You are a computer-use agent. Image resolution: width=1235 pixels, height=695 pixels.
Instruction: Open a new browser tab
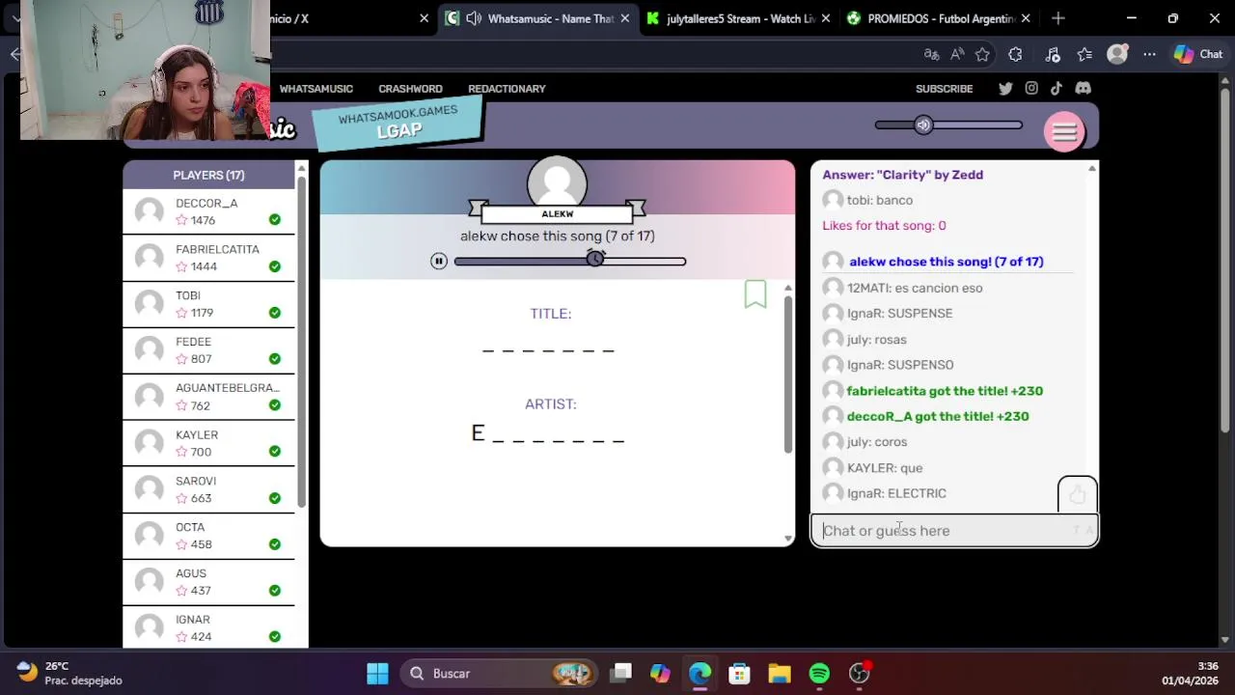(x=1058, y=18)
